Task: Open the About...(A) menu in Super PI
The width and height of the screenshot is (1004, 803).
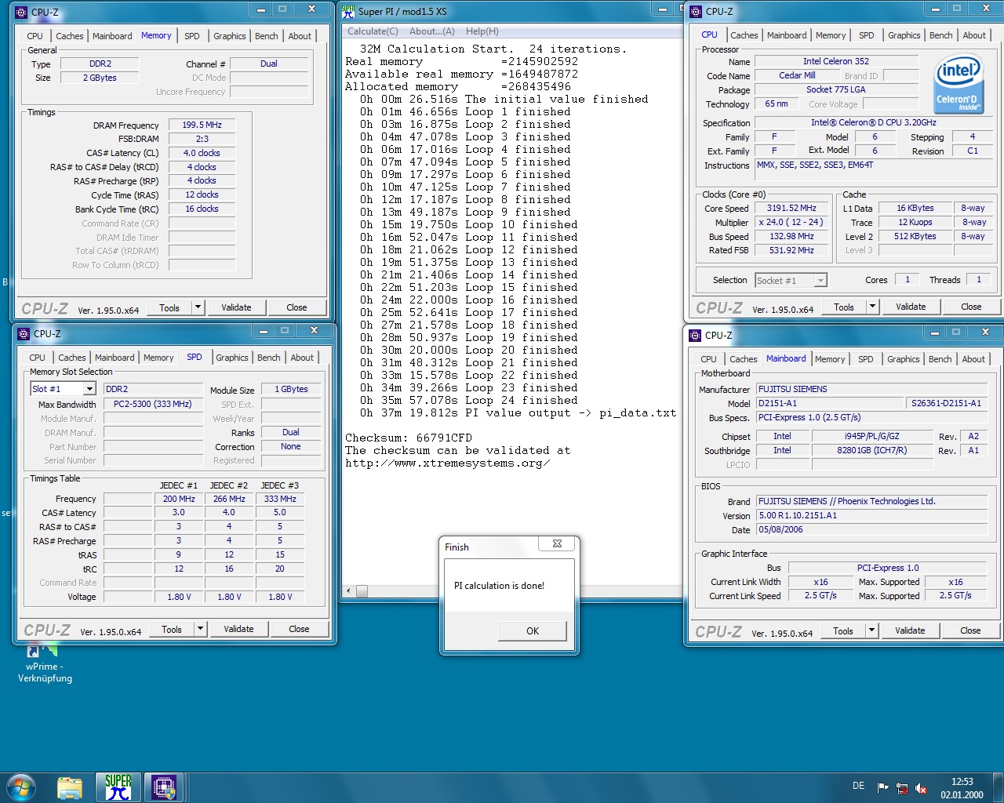Action: coord(431,31)
